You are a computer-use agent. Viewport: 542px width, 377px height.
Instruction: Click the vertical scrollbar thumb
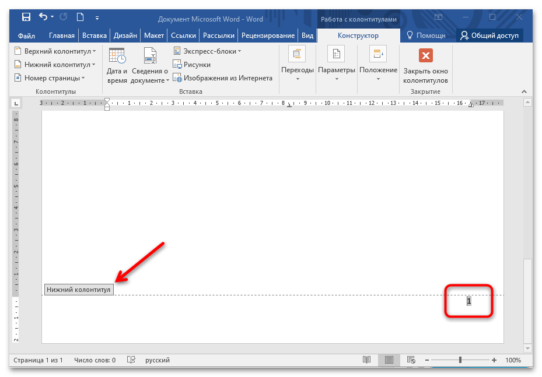(527, 301)
